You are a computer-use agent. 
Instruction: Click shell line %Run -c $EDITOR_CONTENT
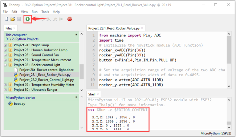click(x=122, y=110)
